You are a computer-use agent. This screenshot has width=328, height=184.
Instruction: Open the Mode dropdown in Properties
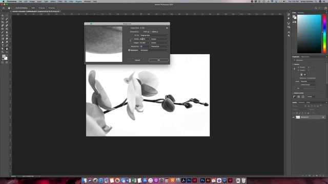[x=309, y=82]
